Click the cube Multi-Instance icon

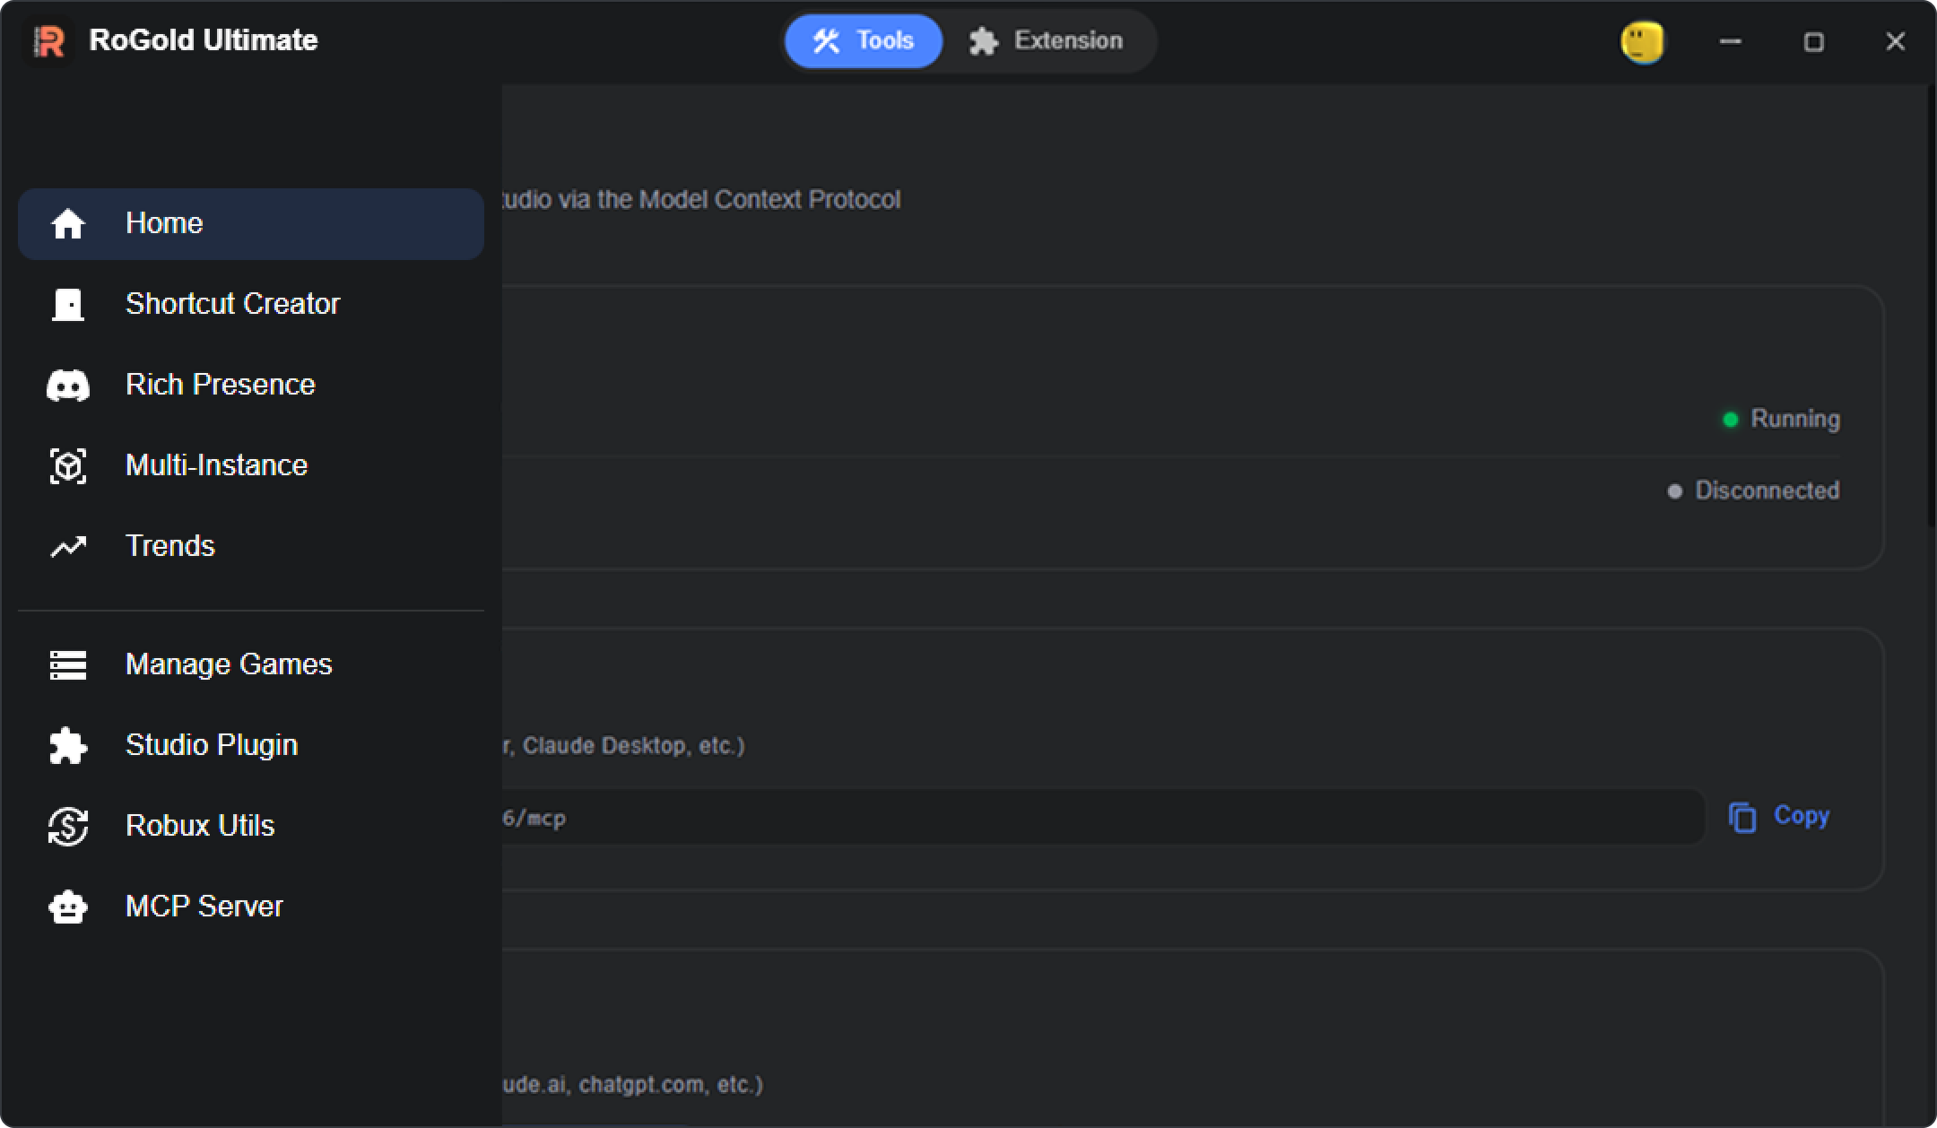68,466
